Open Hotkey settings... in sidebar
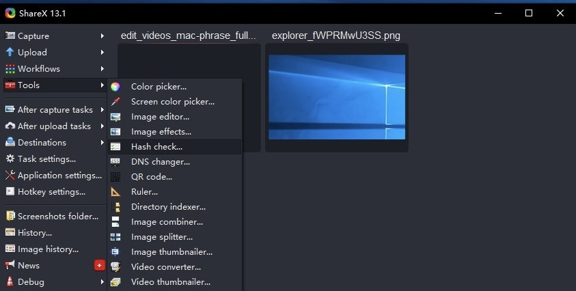This screenshot has height=291, width=576. point(55,192)
